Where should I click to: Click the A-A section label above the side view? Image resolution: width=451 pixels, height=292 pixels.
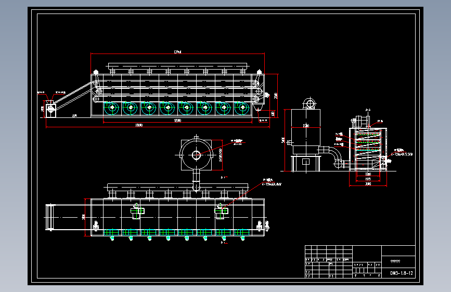point(368,110)
